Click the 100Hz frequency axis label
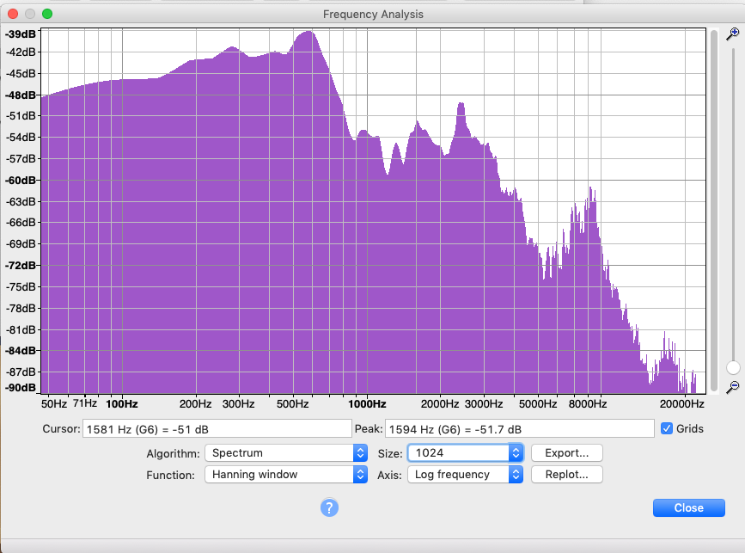The image size is (745, 553). click(122, 404)
